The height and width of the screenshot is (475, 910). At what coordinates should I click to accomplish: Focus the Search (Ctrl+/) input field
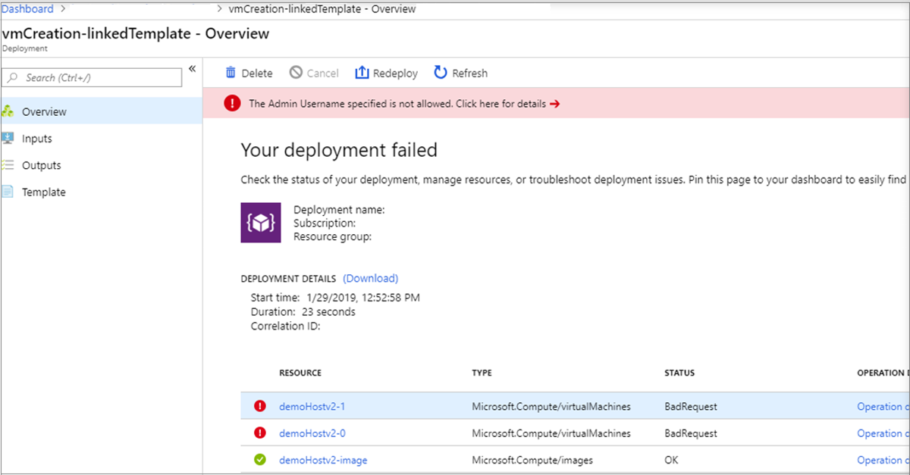point(93,77)
